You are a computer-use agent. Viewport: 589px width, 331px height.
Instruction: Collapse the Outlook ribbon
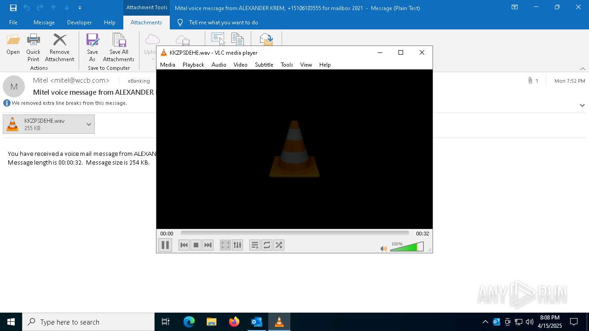pyautogui.click(x=583, y=68)
